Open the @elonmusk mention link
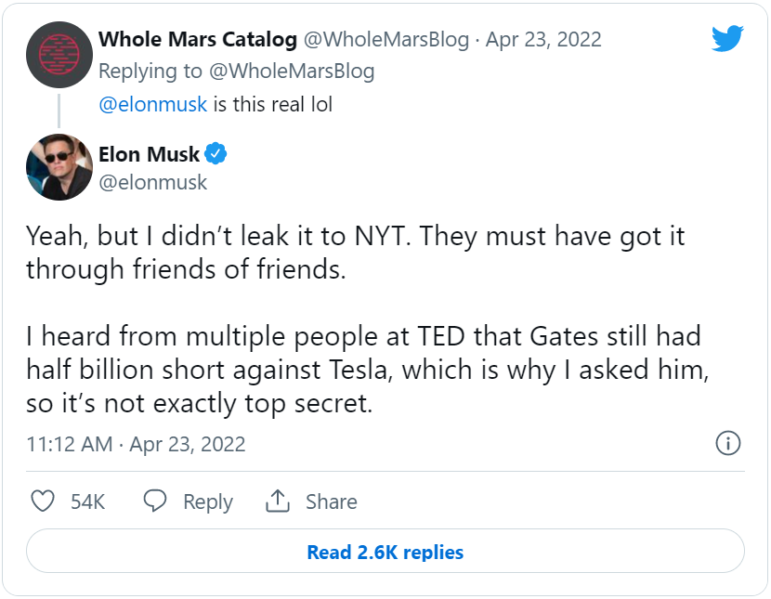The height and width of the screenshot is (599, 771). 152,104
